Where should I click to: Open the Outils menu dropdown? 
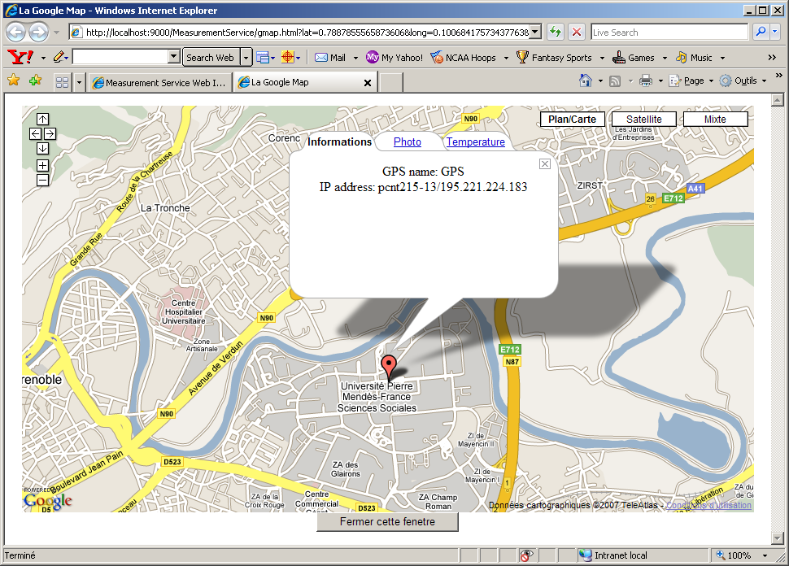743,81
